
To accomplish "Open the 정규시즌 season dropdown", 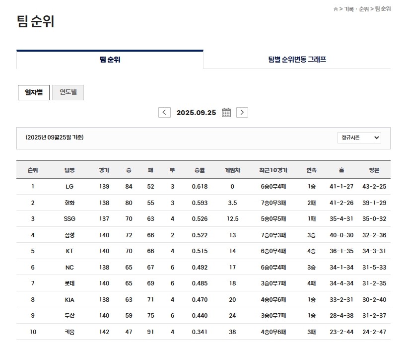I will (x=359, y=138).
